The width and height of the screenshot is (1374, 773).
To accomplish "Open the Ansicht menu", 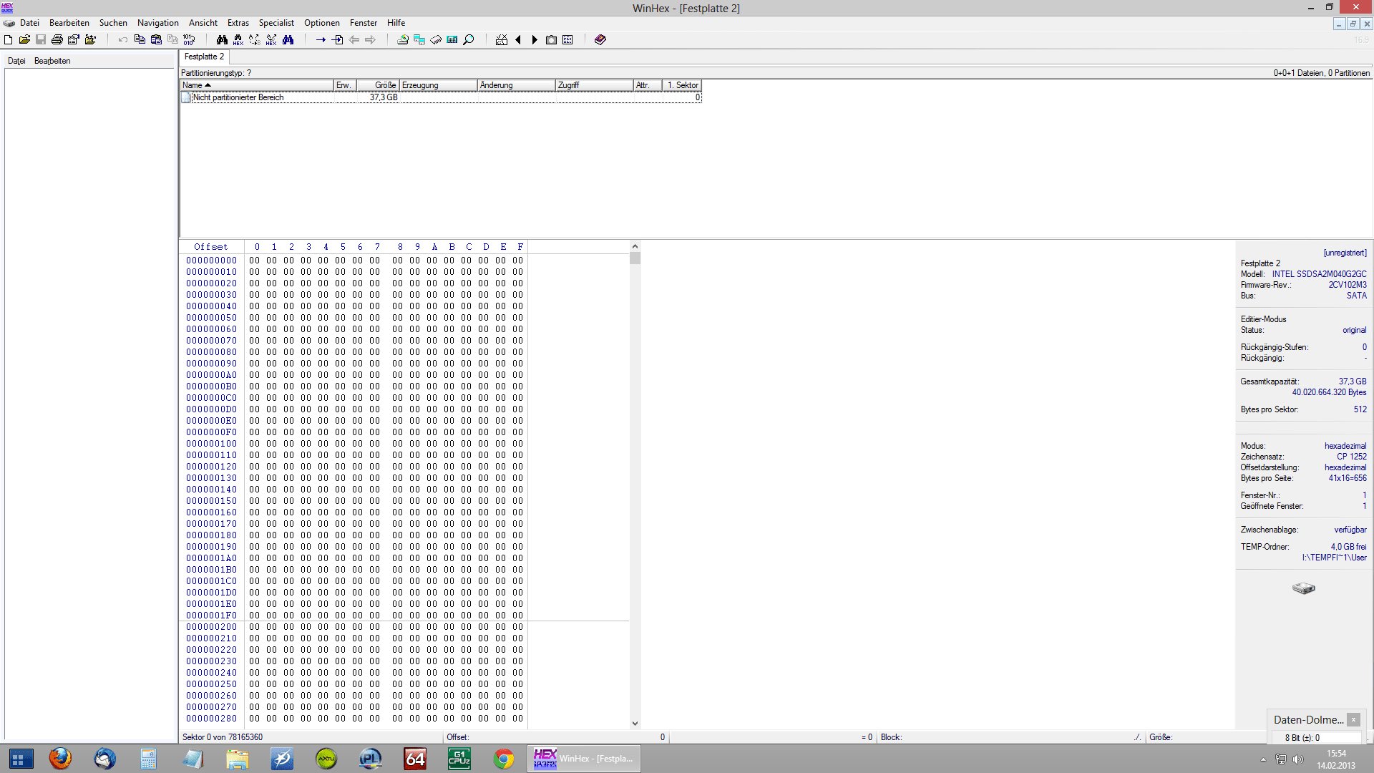I will [203, 23].
